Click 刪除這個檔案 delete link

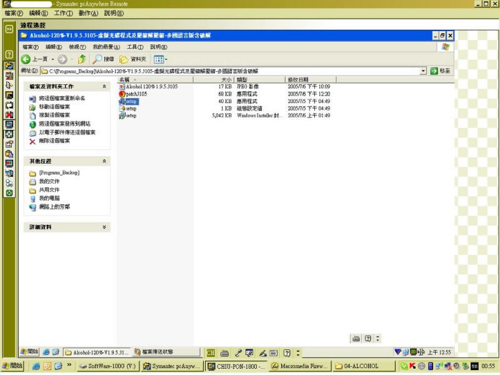pos(54,141)
